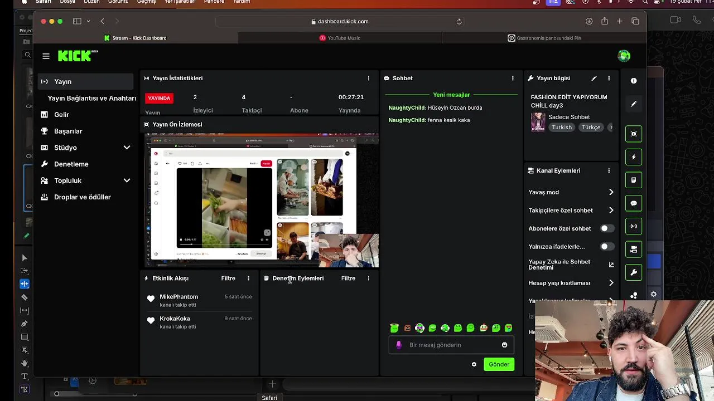Viewport: 714px width, 401px height.
Task: Edit stream info with pencil in Yayın bilgisi
Action: point(594,79)
